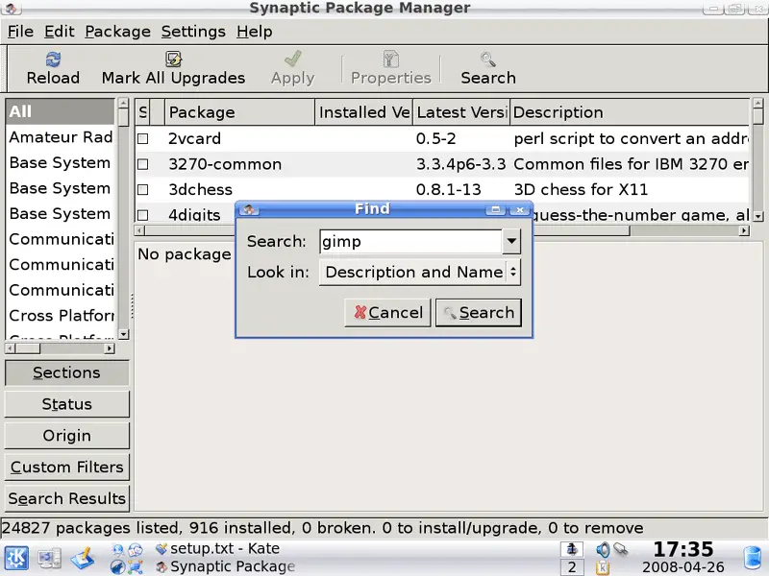Click Cancel in the Find dialog
The width and height of the screenshot is (769, 576).
[387, 313]
